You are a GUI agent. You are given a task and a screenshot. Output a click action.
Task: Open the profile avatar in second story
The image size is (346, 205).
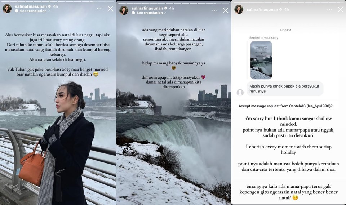tap(124, 10)
